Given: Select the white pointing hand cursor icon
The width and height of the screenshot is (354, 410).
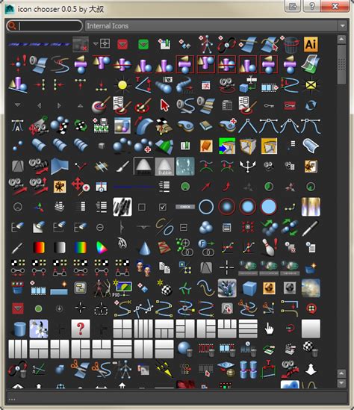Looking at the screenshot, I should pos(269,329).
